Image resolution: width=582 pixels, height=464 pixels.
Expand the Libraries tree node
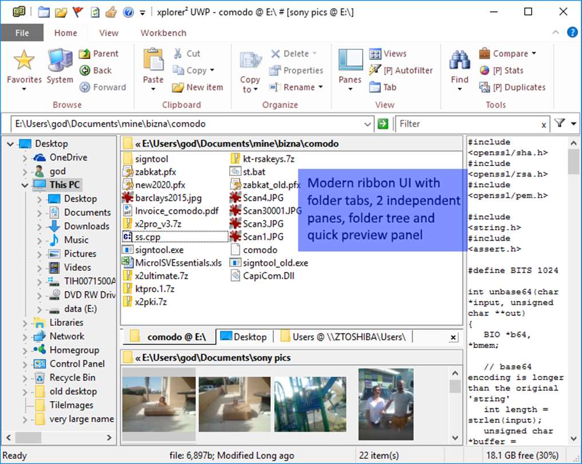click(25, 323)
